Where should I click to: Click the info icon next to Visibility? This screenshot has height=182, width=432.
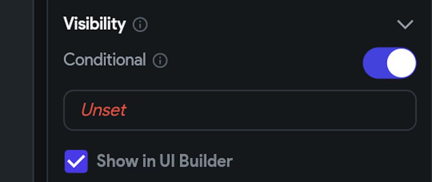140,25
